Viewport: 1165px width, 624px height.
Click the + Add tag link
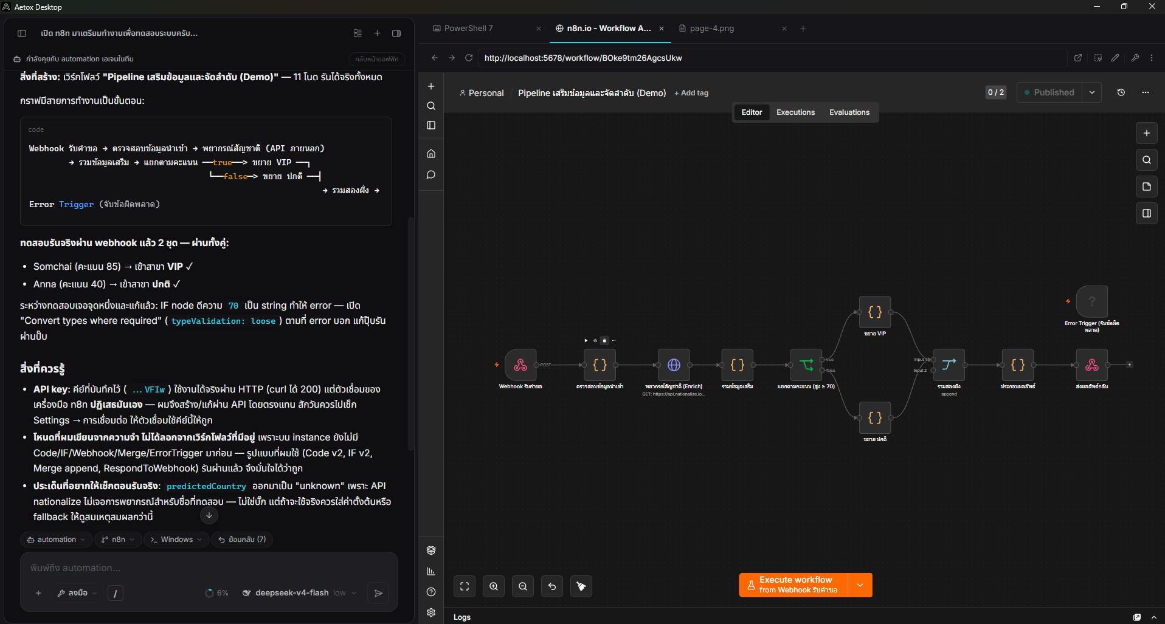coord(691,93)
